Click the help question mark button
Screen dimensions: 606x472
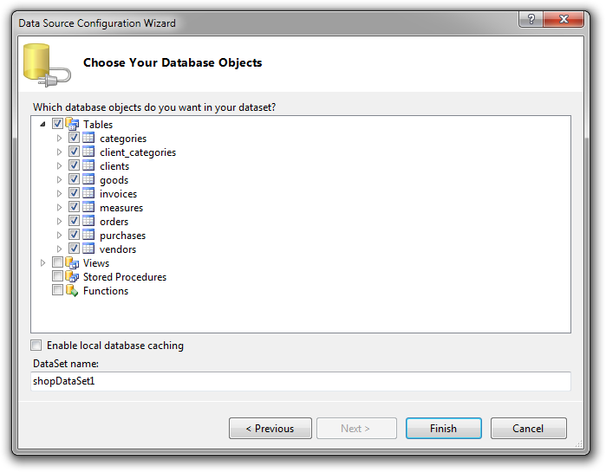pyautogui.click(x=531, y=19)
